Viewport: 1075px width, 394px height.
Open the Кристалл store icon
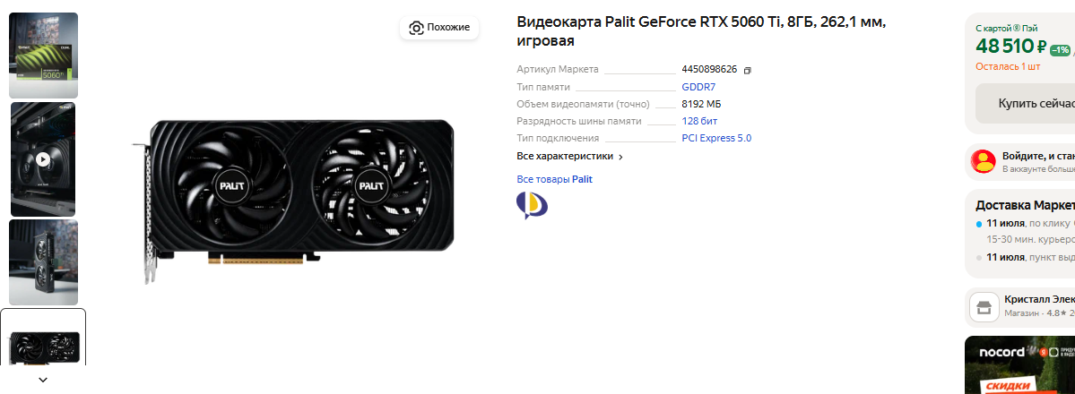pos(984,307)
